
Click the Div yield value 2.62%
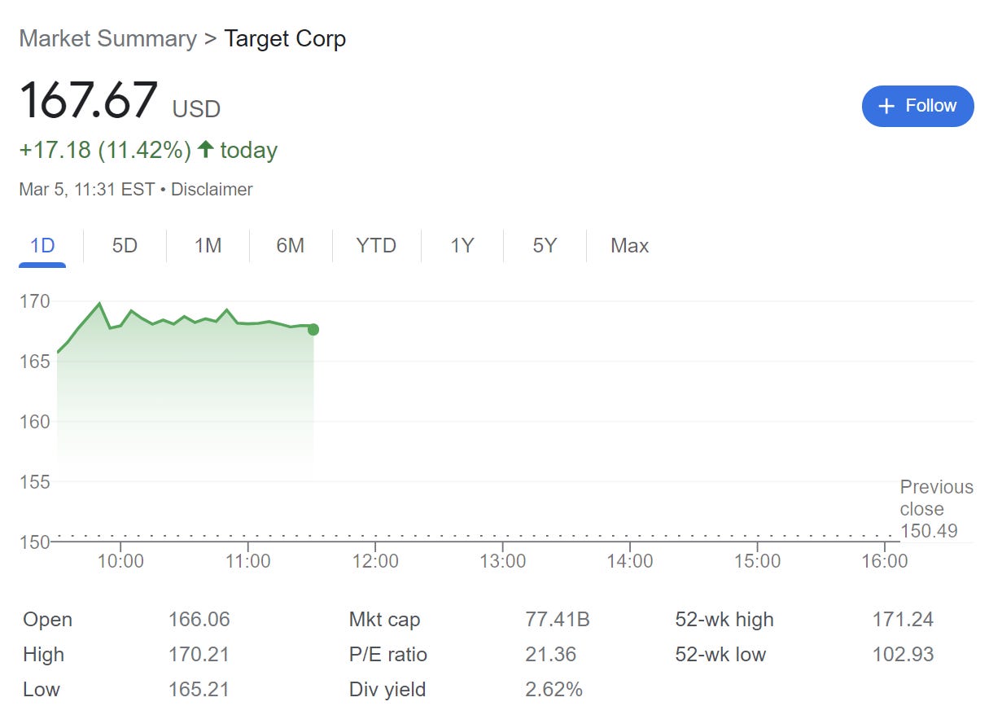point(554,690)
